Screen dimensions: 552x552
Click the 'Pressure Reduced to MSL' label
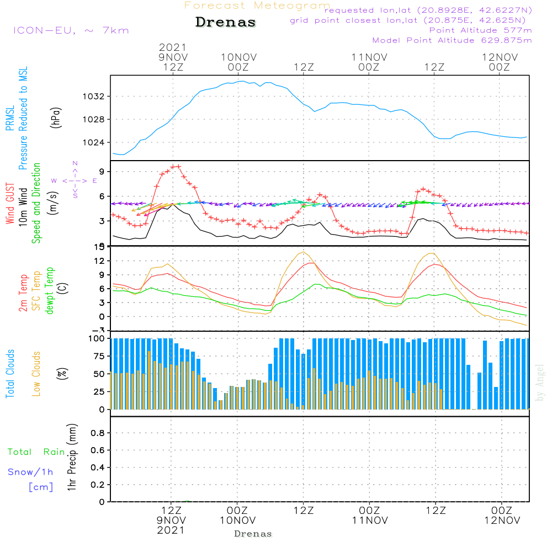tap(23, 118)
